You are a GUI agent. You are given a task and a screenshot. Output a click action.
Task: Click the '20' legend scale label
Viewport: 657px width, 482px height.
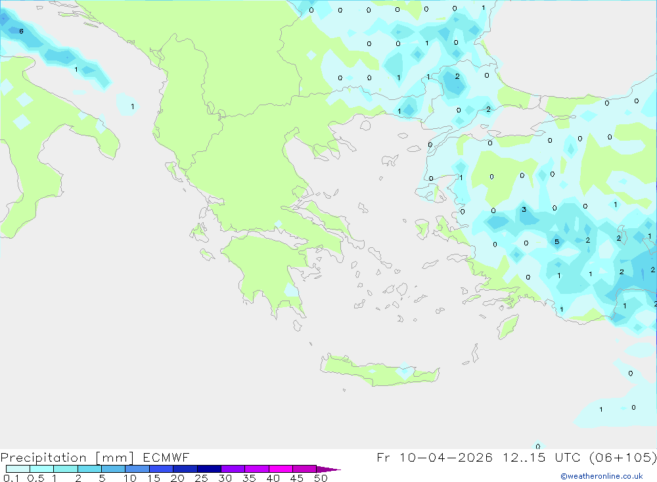(x=177, y=478)
